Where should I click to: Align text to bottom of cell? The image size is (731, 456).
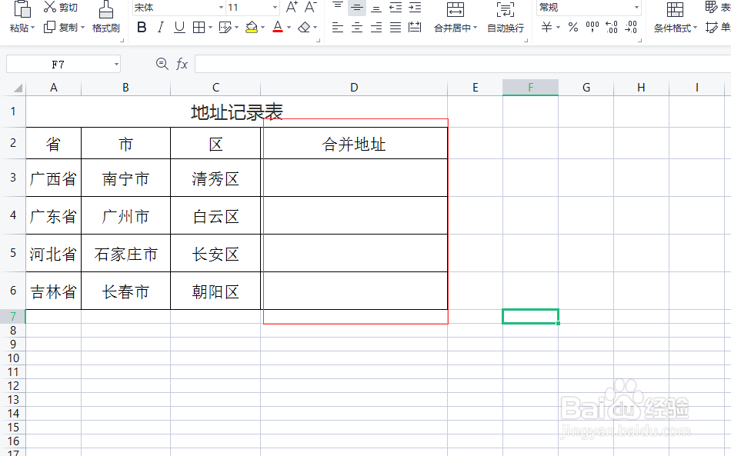tap(376, 8)
